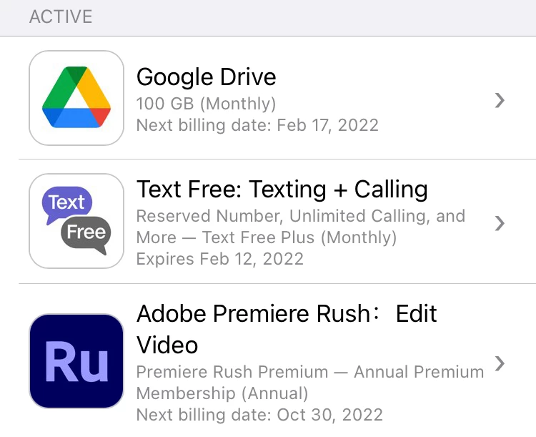
Task: Tap Next billing date: Feb 17, 2022
Action: click(x=257, y=125)
